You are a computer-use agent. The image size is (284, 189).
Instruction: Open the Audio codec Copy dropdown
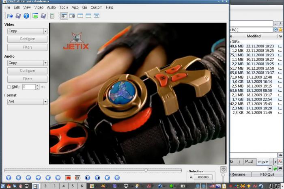coord(27,63)
